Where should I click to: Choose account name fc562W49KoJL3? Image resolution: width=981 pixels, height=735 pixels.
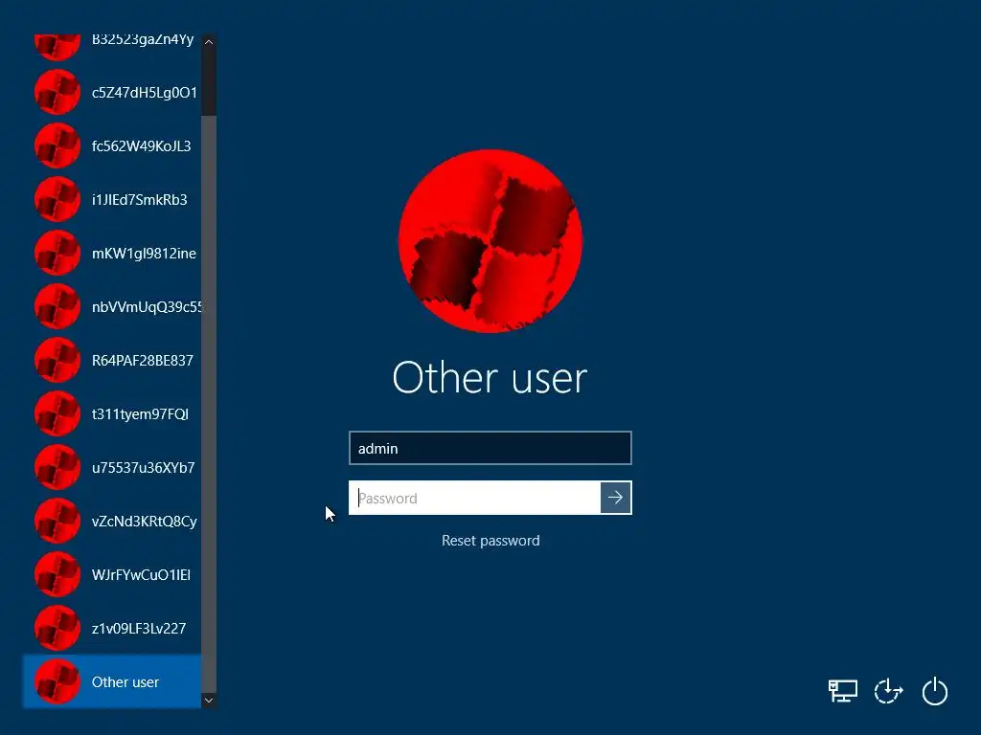tap(142, 146)
